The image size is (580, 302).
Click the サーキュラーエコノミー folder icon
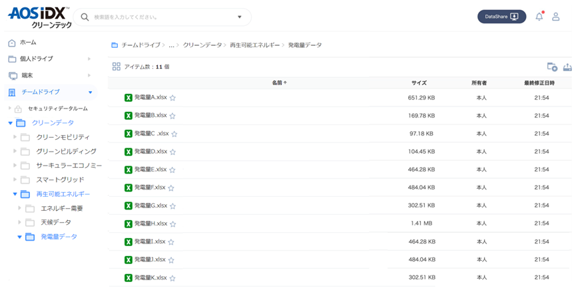point(25,166)
